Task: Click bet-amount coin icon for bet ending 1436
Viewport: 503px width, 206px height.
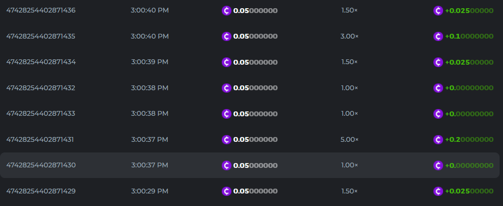Action: (227, 10)
